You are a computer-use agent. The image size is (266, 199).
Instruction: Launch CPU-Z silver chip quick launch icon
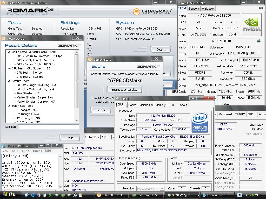coord(57,195)
